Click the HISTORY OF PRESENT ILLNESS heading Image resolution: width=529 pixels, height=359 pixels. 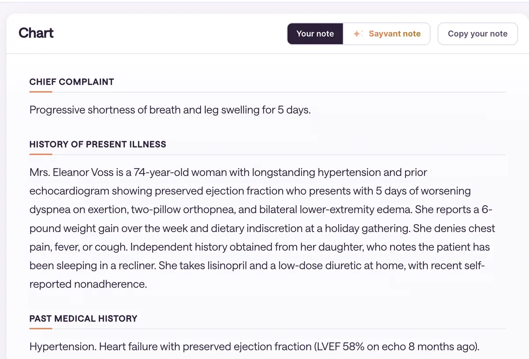98,144
